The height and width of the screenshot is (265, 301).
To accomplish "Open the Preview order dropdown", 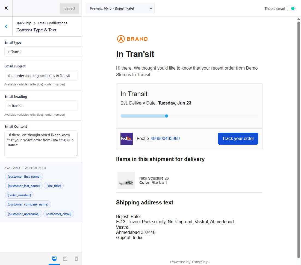I will point(120,8).
